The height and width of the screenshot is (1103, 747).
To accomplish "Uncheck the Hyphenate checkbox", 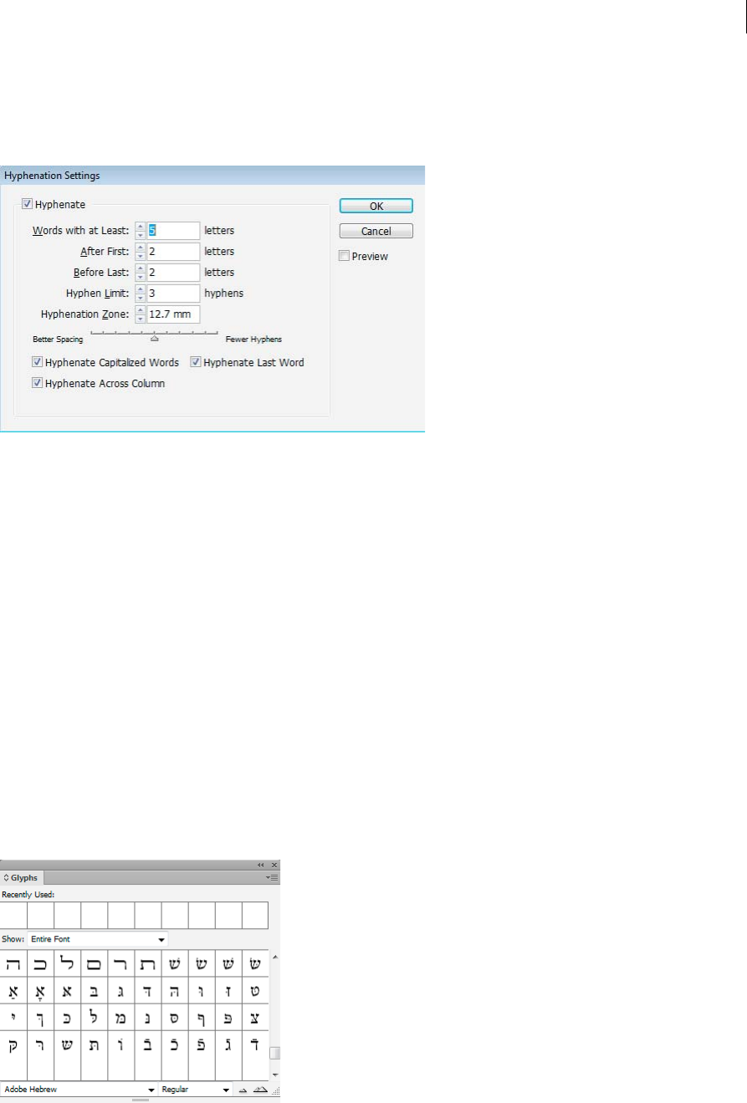I will point(28,203).
